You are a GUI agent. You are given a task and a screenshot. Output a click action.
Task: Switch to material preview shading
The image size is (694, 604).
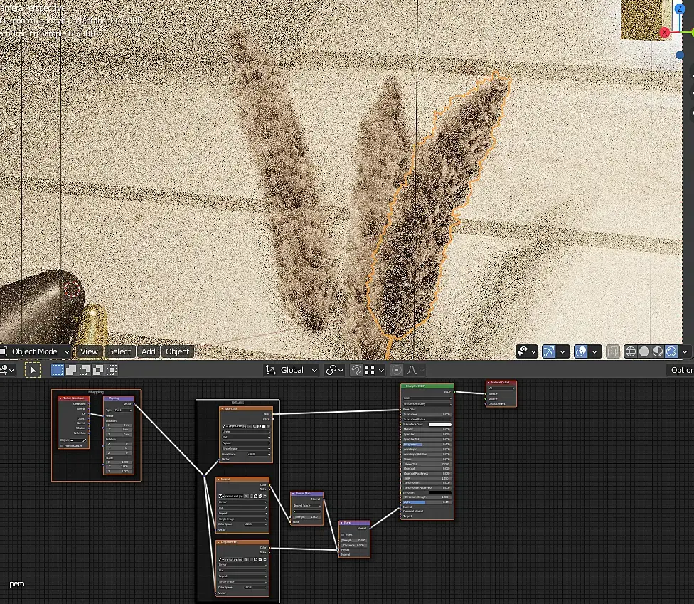point(658,351)
